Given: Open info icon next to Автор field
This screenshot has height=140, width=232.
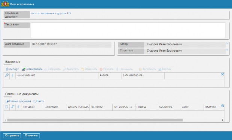Looking at the screenshot, I should [227, 43].
